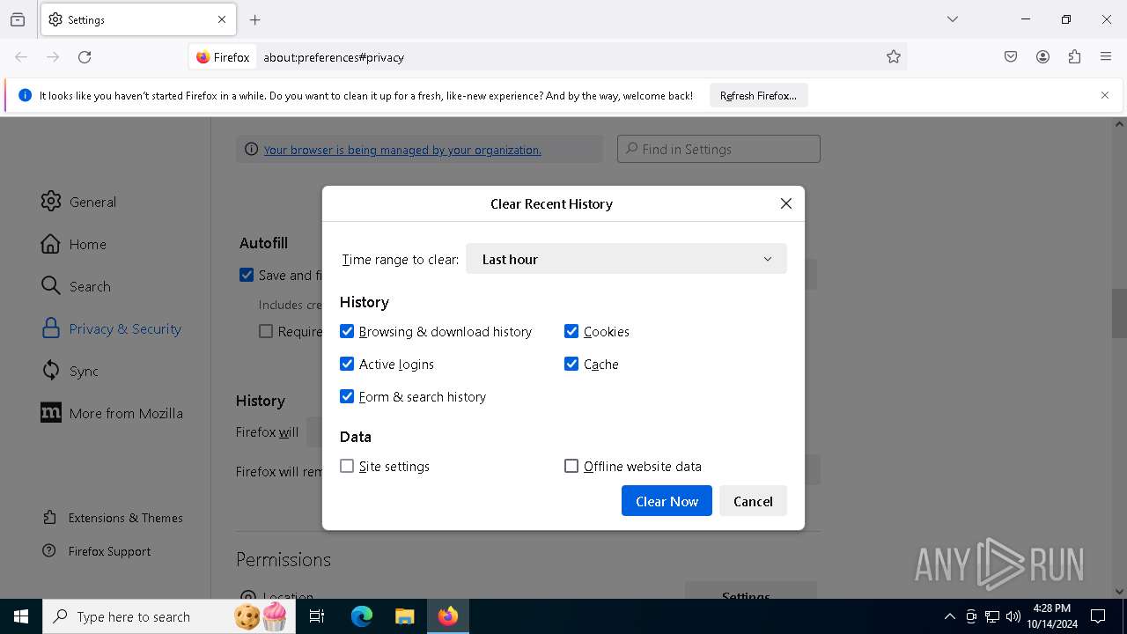Uncheck Form & search history

click(347, 396)
